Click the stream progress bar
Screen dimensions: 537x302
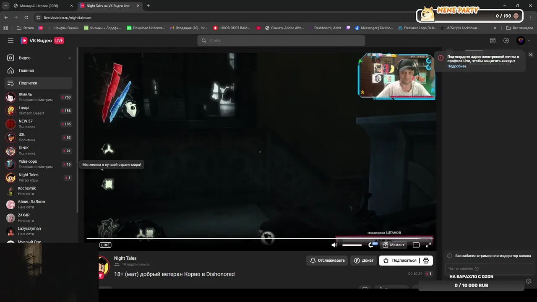tap(260, 238)
